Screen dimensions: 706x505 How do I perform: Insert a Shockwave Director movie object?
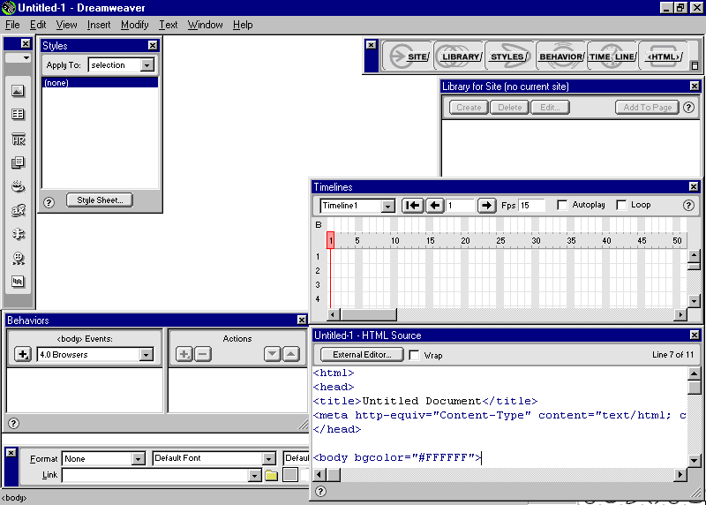click(x=18, y=282)
